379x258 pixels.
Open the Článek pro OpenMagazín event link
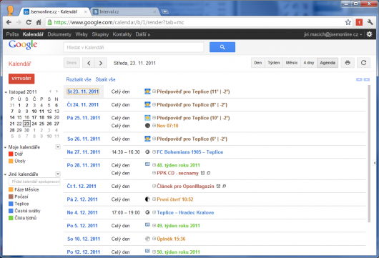185,187
